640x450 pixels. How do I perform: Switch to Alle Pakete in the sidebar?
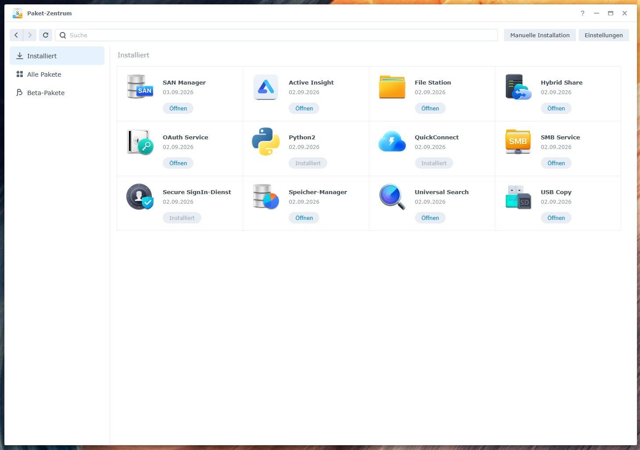coord(57,74)
